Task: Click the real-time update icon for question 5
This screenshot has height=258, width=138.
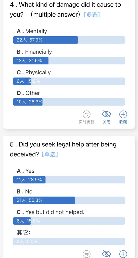Action: [x=86, y=254]
